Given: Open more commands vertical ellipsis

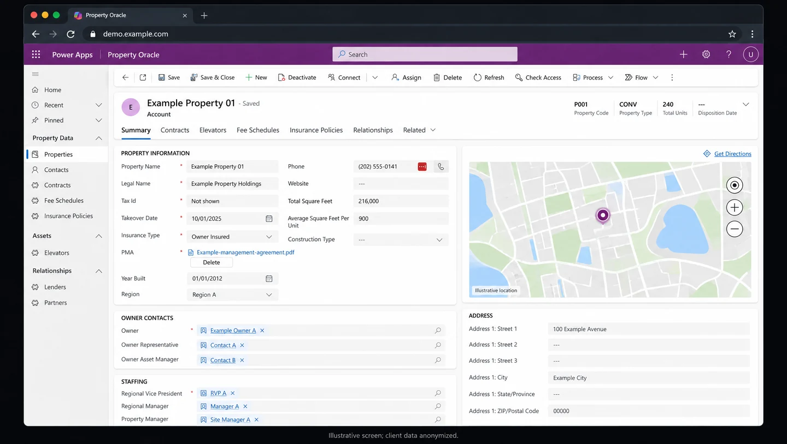Looking at the screenshot, I should 672,77.
